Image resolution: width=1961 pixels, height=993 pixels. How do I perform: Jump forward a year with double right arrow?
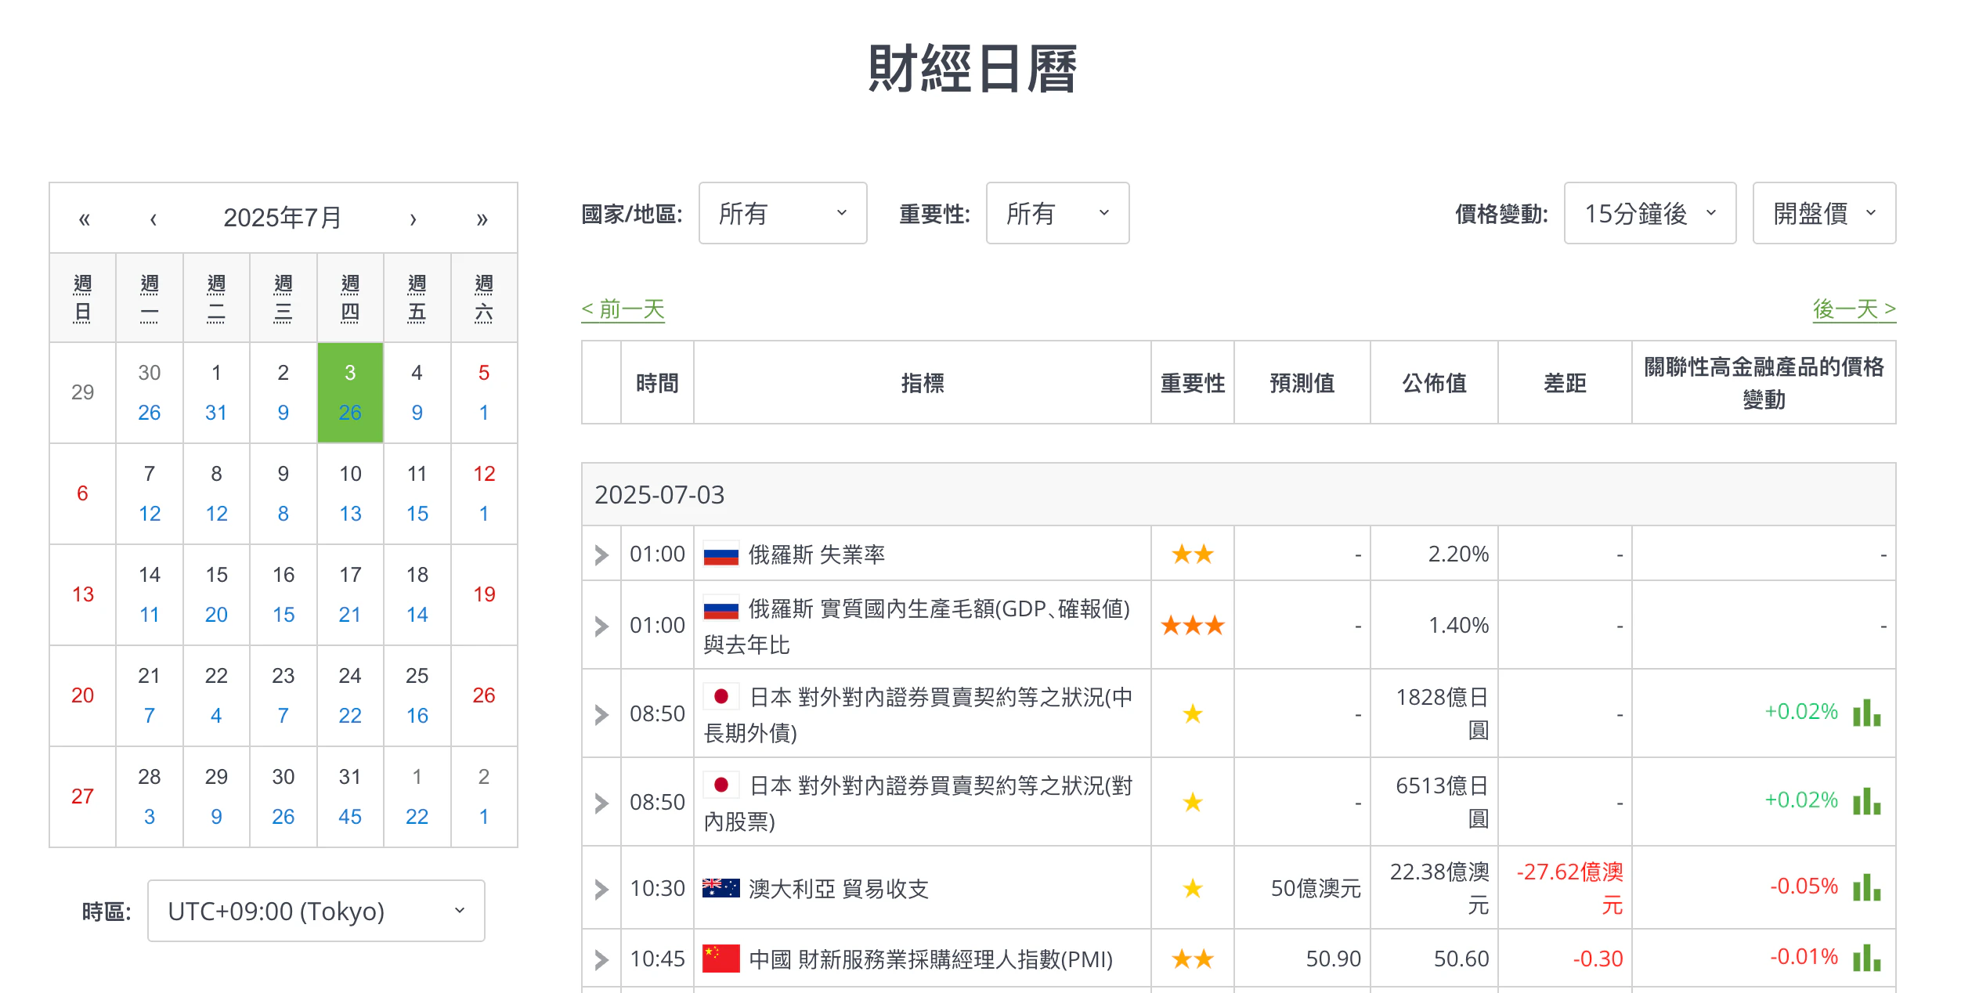[482, 218]
